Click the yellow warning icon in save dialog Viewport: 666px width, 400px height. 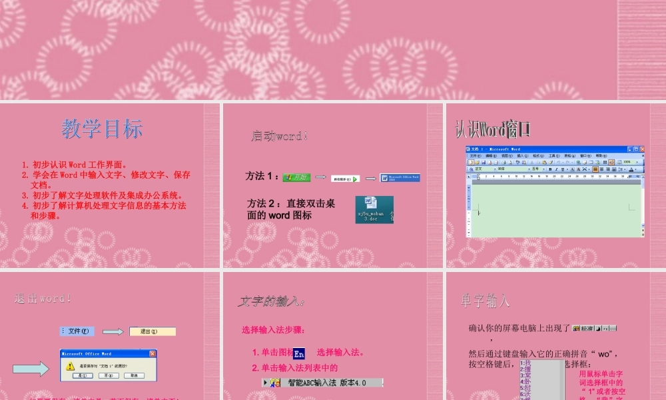coord(71,366)
